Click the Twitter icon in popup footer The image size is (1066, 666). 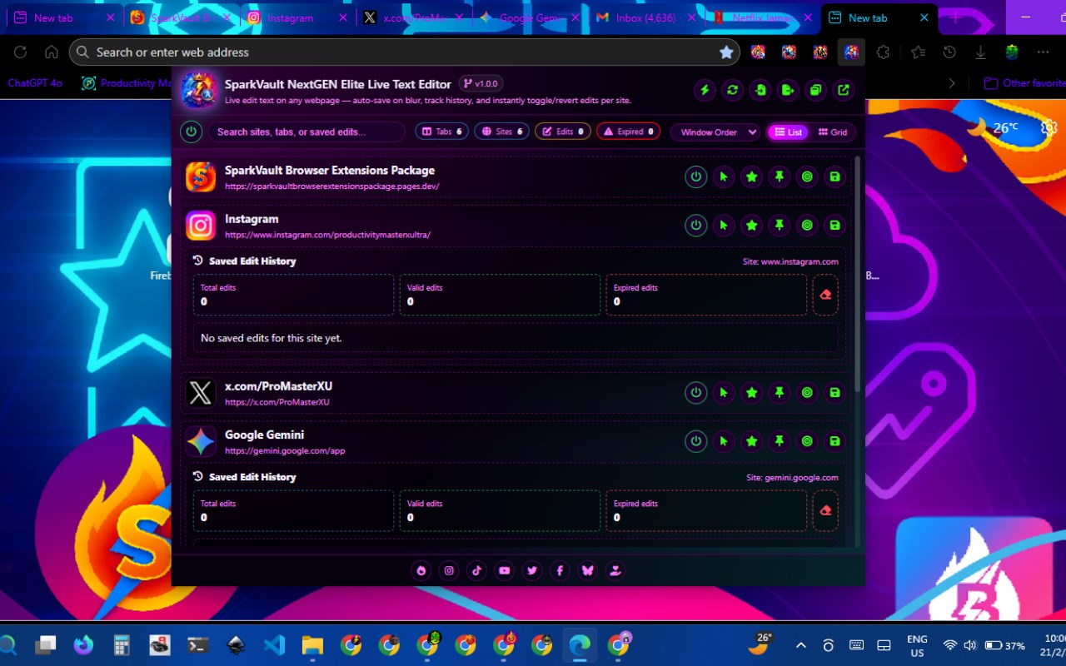tap(532, 570)
